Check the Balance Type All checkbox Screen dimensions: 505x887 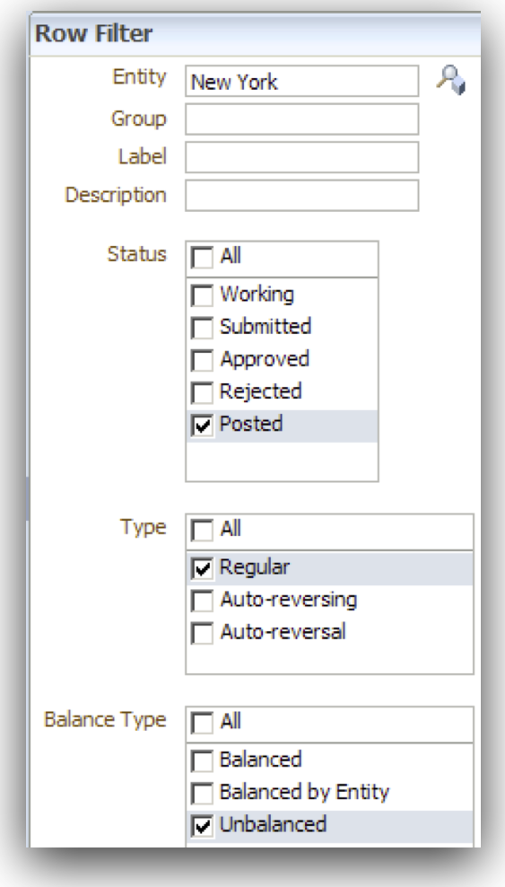click(202, 723)
